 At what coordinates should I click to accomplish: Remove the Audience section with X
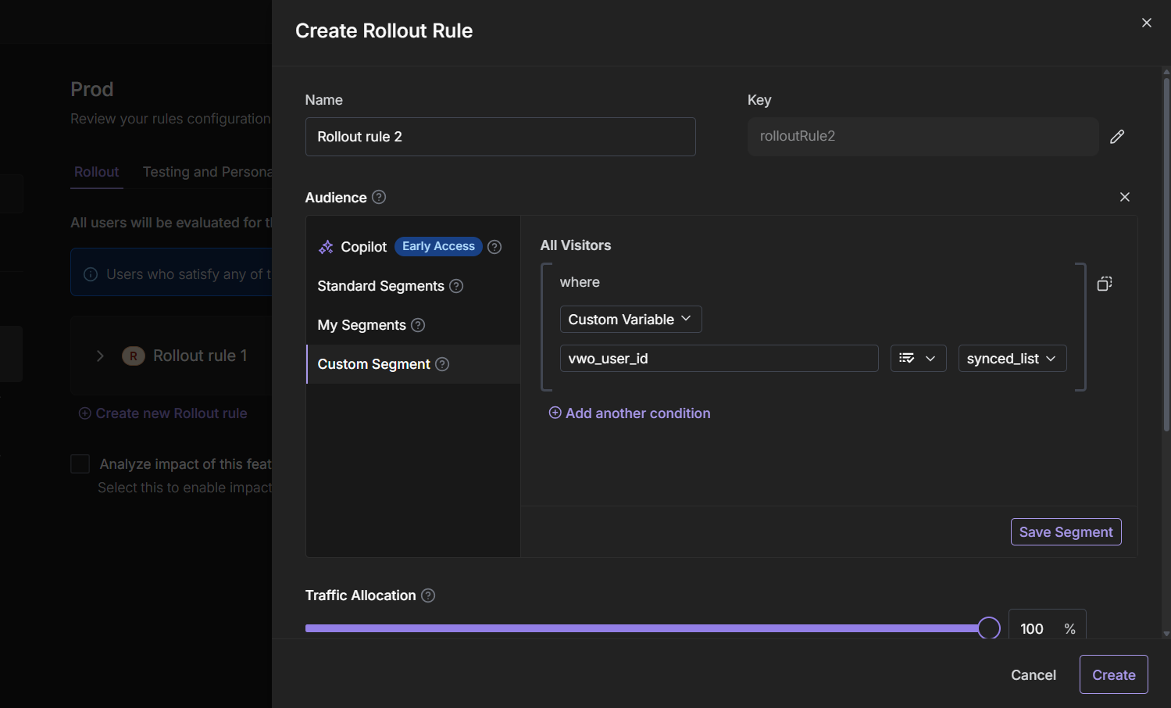coord(1125,197)
